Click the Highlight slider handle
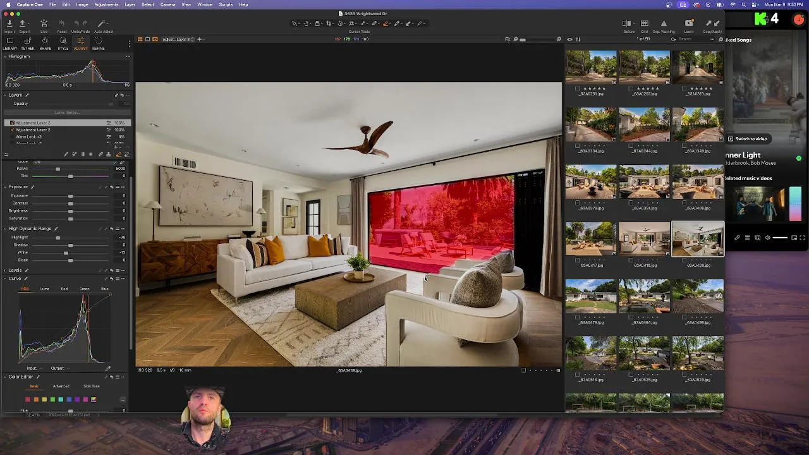The image size is (809, 455). click(58, 238)
